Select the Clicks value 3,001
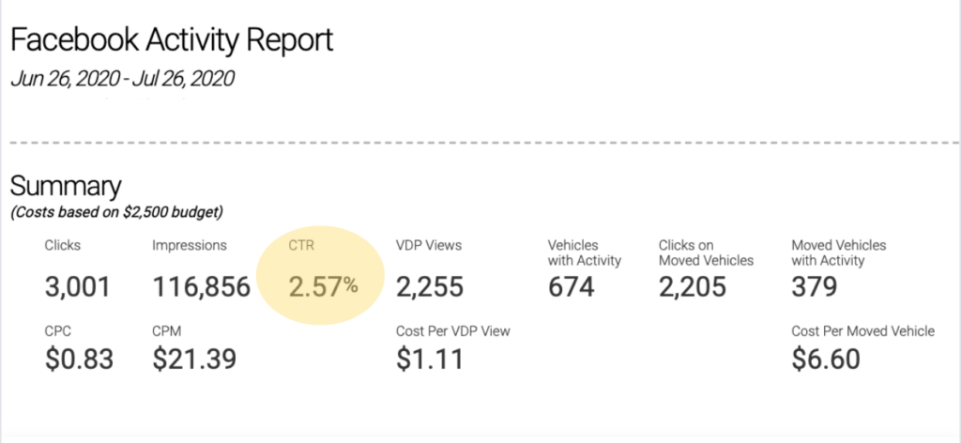The width and height of the screenshot is (961, 443). coord(78,287)
